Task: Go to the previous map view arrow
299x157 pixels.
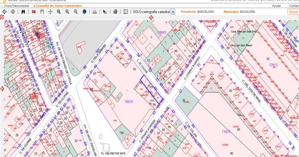Action: pos(4,12)
